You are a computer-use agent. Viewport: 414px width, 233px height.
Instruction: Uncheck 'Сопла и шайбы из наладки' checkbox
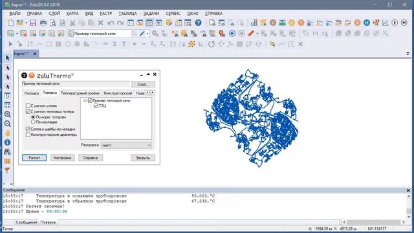[x=28, y=129]
